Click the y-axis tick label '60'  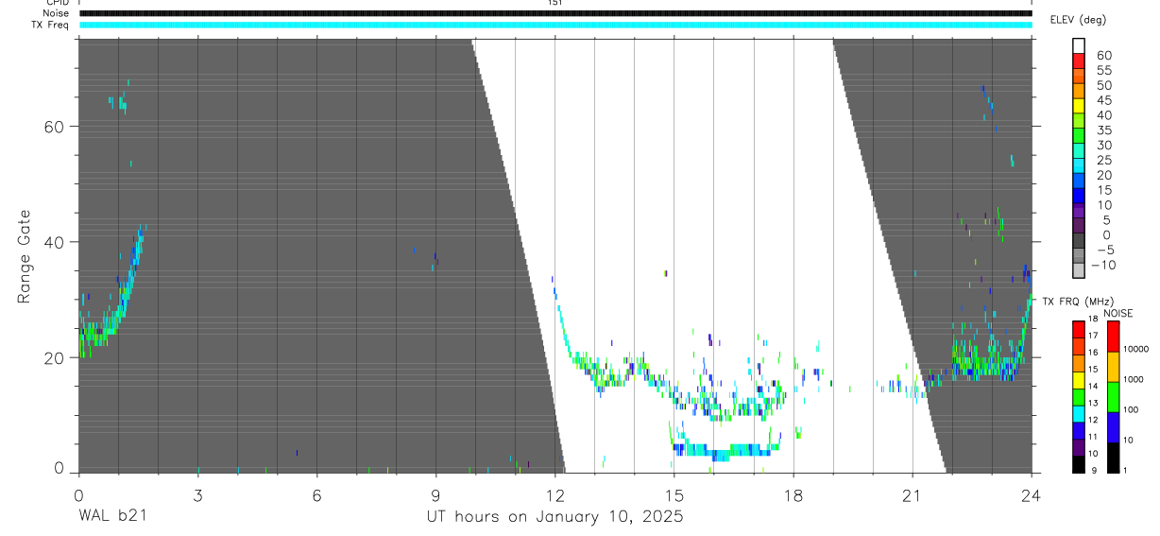pyautogui.click(x=54, y=127)
